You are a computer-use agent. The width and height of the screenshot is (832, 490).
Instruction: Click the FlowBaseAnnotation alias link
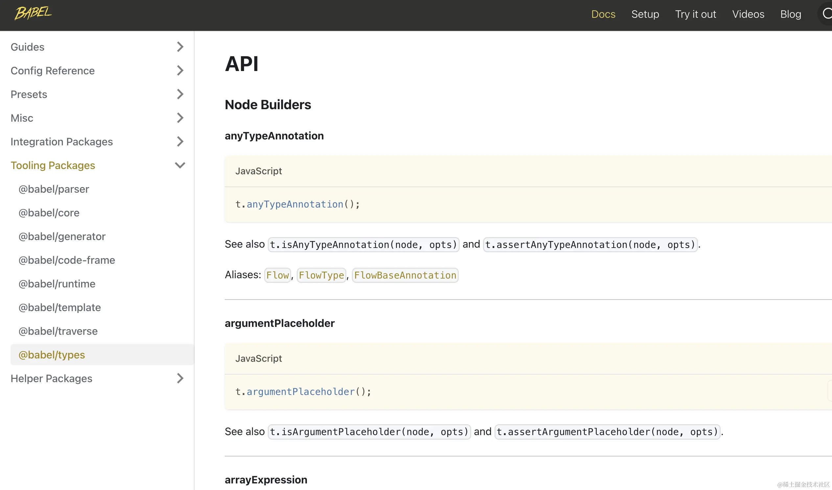405,275
